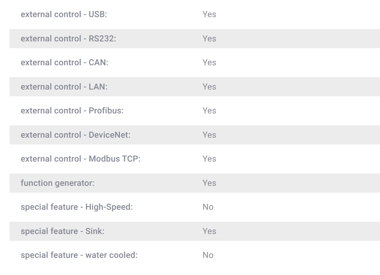Click the Yes value for Modbus TCP

(x=209, y=159)
